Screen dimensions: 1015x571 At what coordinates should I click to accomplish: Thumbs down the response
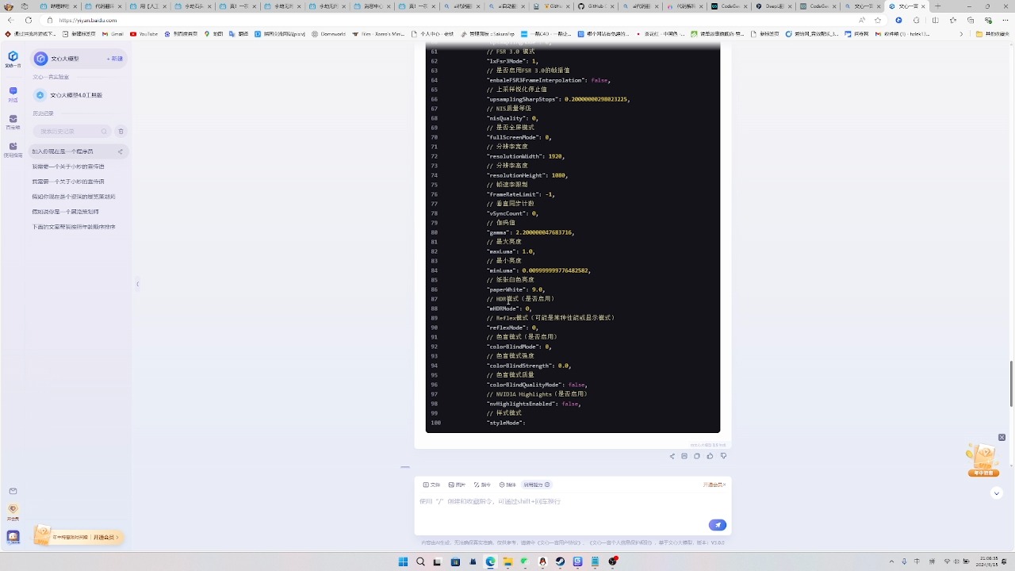click(x=723, y=456)
